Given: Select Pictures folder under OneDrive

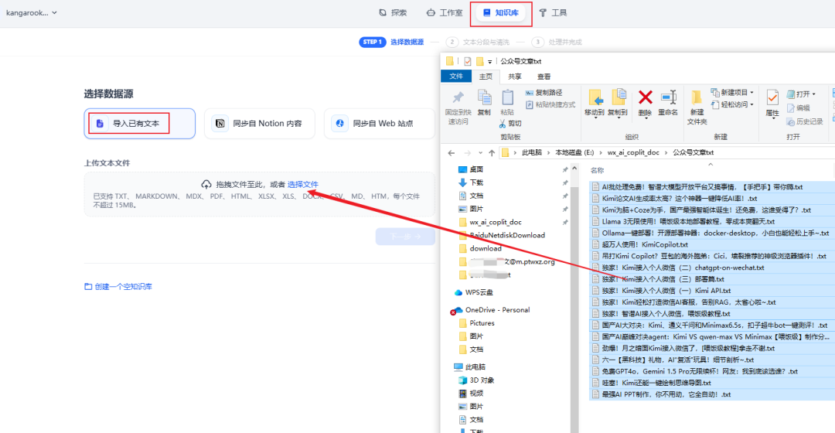Looking at the screenshot, I should click(476, 323).
